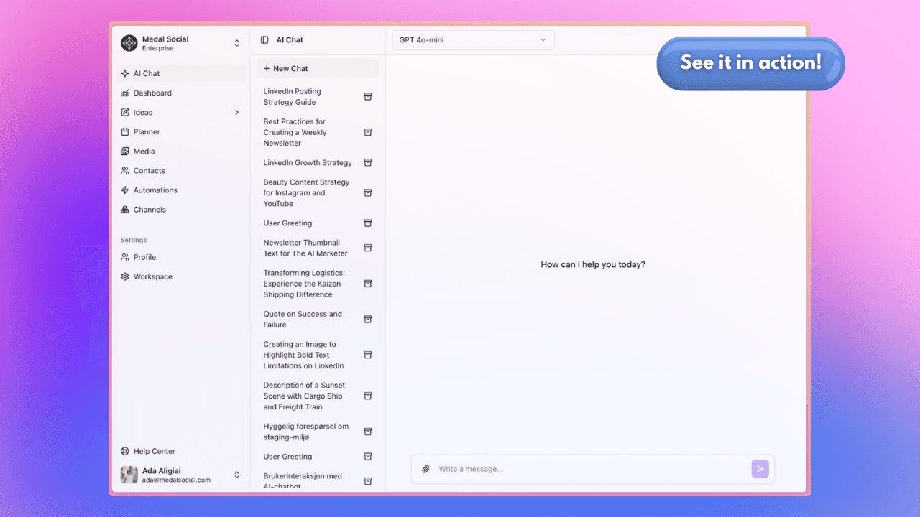Viewport: 920px width, 517px height.
Task: Open the Planner section
Action: [x=147, y=132]
